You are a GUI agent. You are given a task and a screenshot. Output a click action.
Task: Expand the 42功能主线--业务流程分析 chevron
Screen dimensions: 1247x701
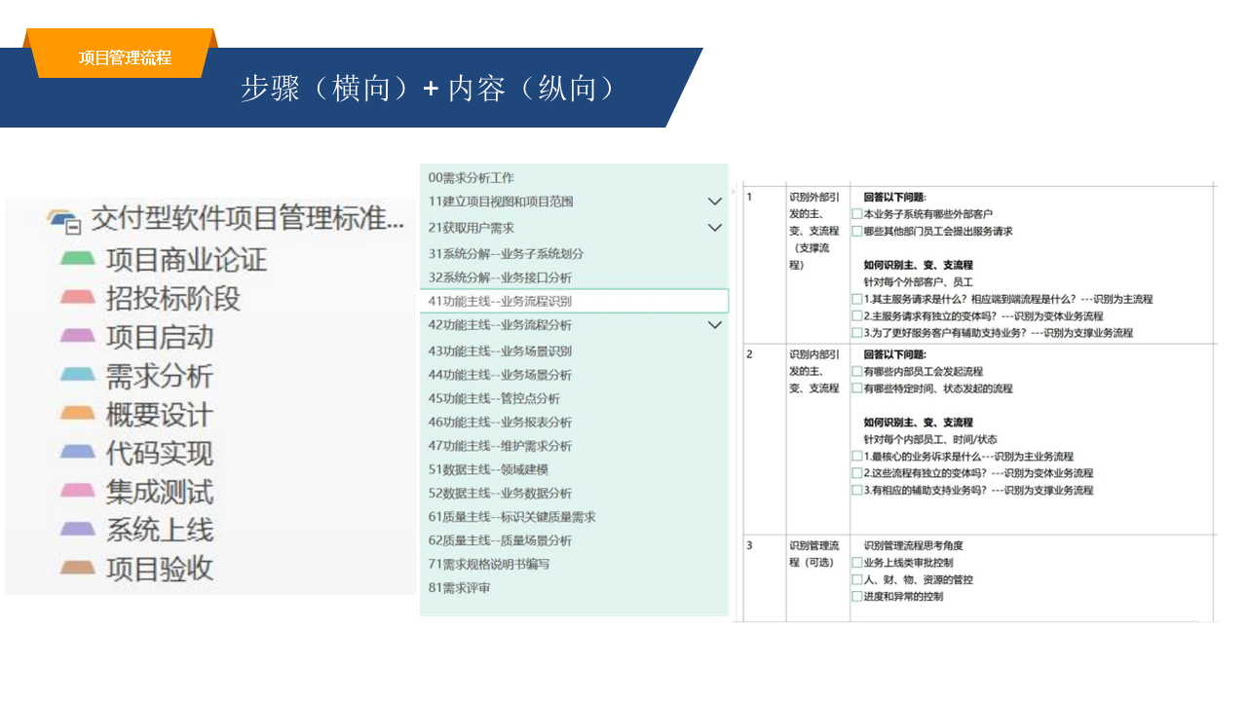click(714, 324)
